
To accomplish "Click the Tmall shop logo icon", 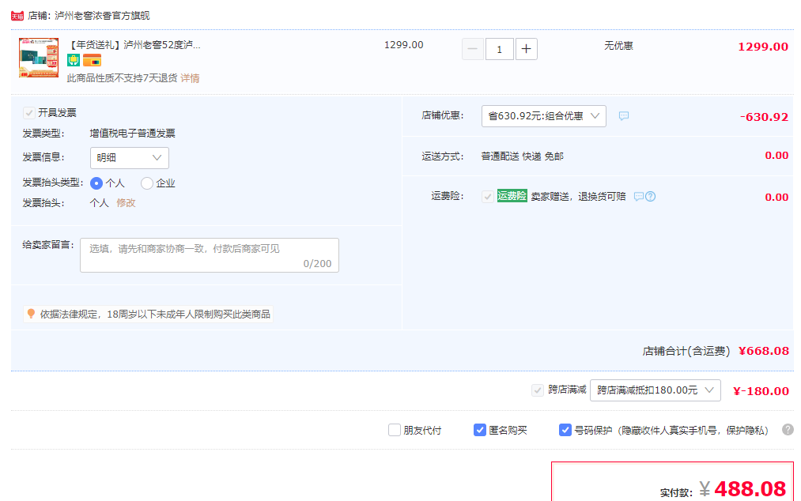I will point(17,16).
